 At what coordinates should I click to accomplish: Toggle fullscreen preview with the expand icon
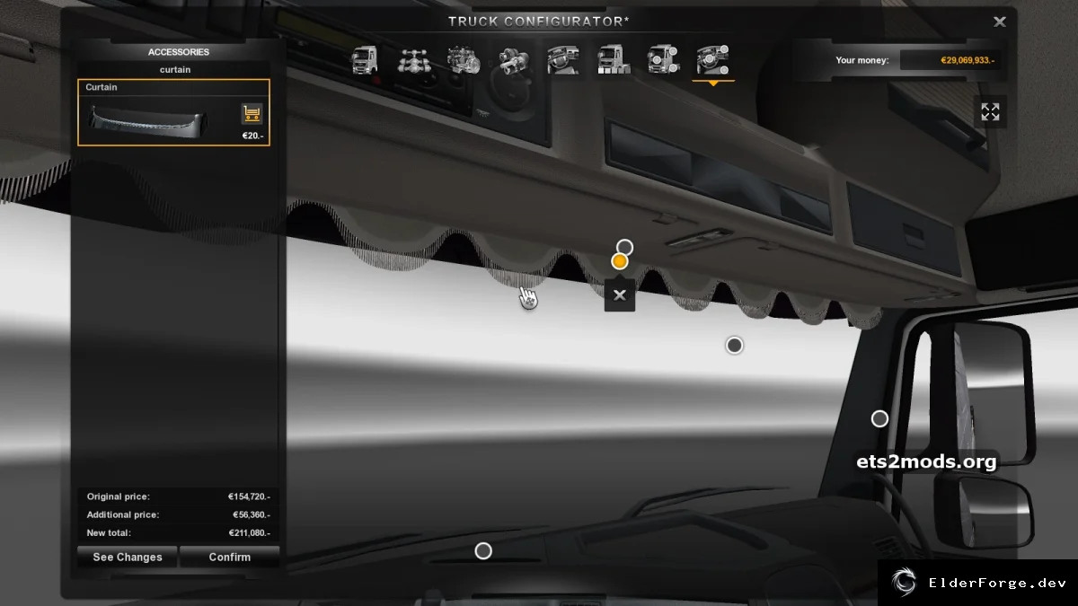coord(990,112)
